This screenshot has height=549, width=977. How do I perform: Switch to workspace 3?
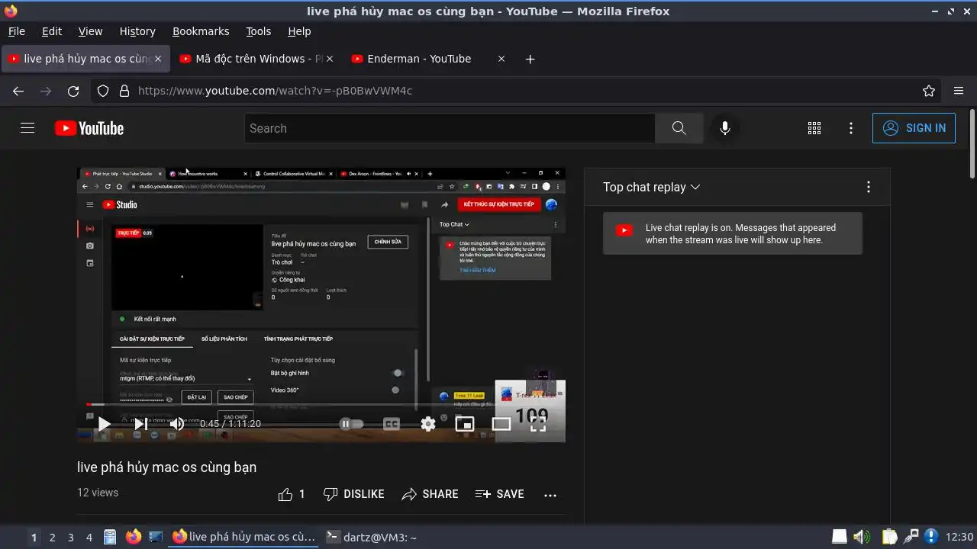(x=70, y=537)
